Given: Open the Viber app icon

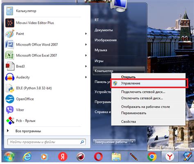Looking at the screenshot, I should click(x=10, y=110).
